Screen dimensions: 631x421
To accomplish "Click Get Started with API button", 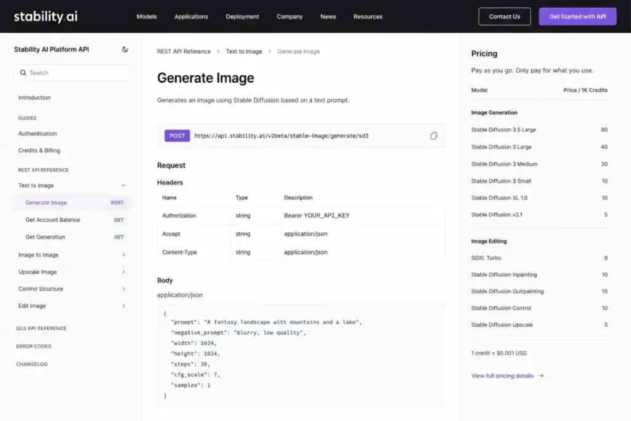I will [577, 17].
